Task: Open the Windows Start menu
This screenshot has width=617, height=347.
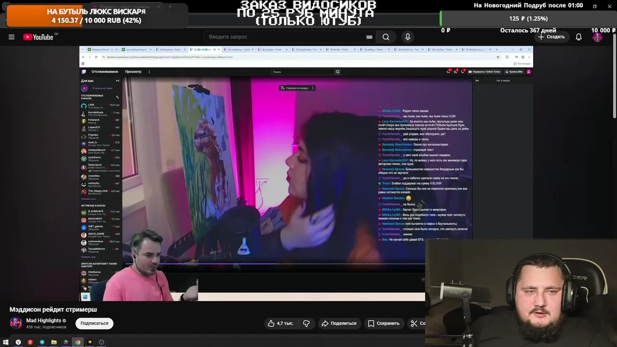Action: (6, 342)
